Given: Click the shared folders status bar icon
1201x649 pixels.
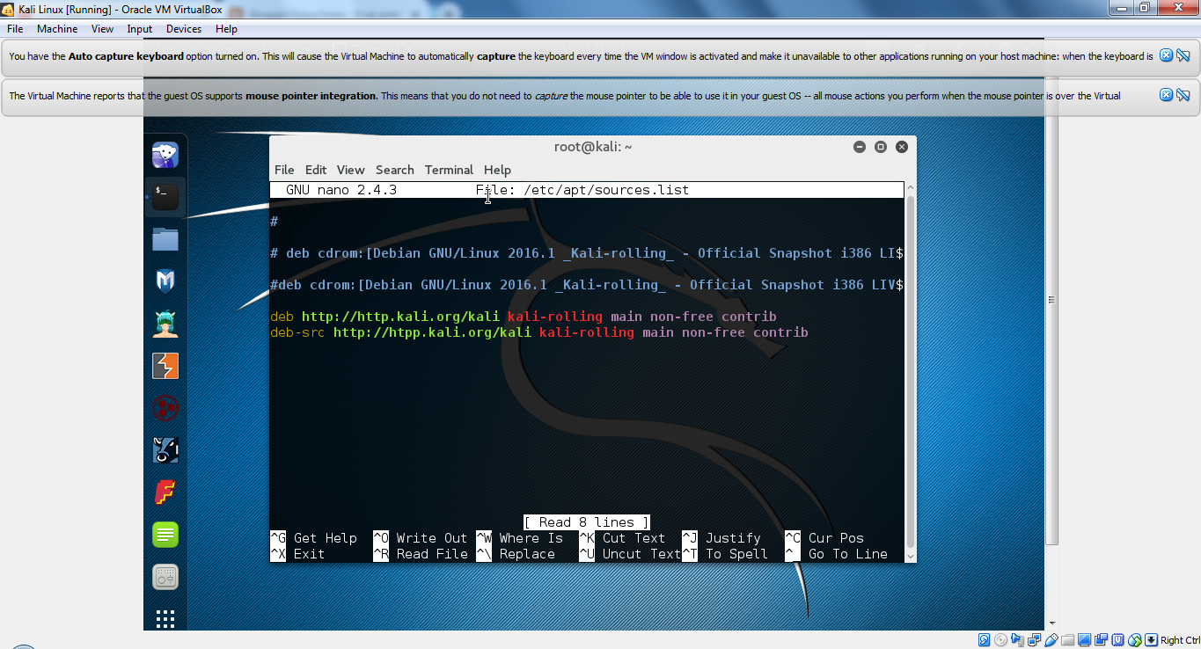Looking at the screenshot, I should coord(1068,640).
